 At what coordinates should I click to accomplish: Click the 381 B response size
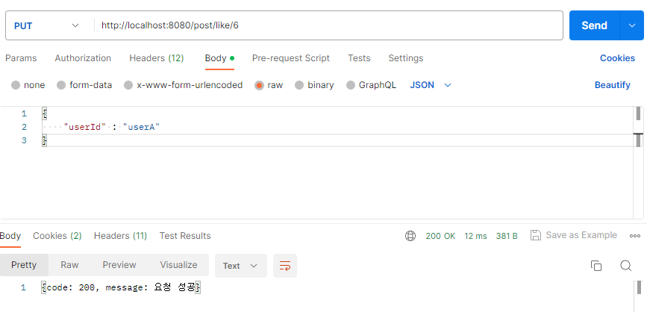click(x=507, y=236)
